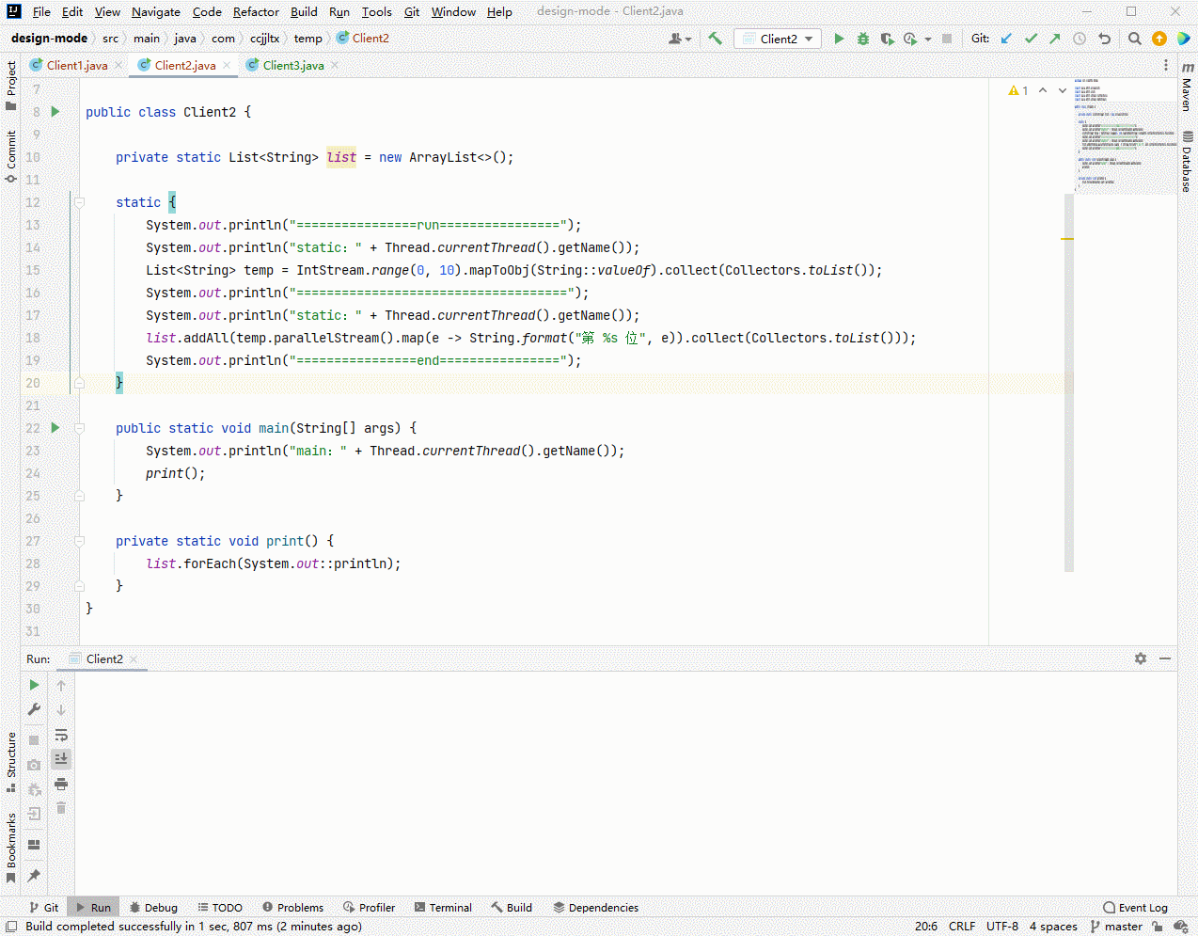Open the Terminal tool window

[443, 908]
